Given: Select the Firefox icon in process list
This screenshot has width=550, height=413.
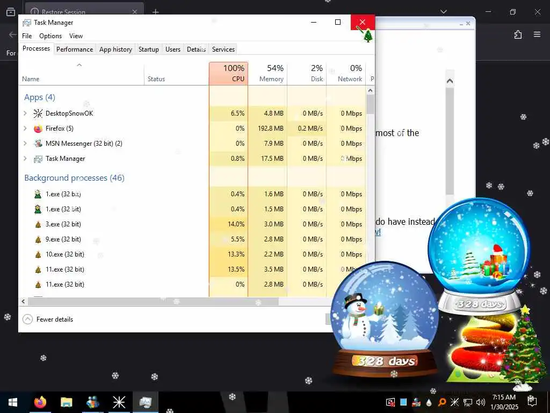Looking at the screenshot, I should (38, 129).
